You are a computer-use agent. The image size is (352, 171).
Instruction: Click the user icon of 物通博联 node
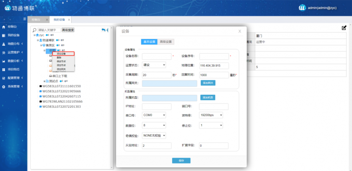[x=40, y=40]
